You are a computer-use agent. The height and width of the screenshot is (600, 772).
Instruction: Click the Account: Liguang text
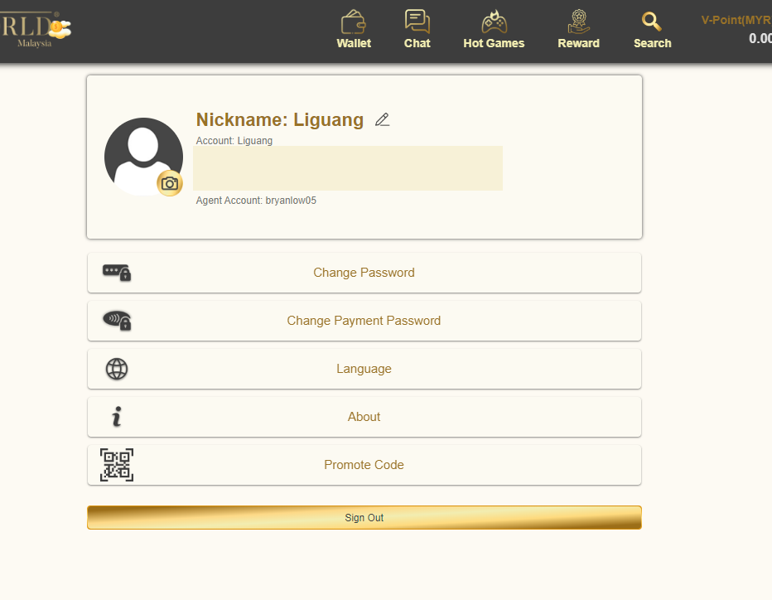[x=234, y=141]
